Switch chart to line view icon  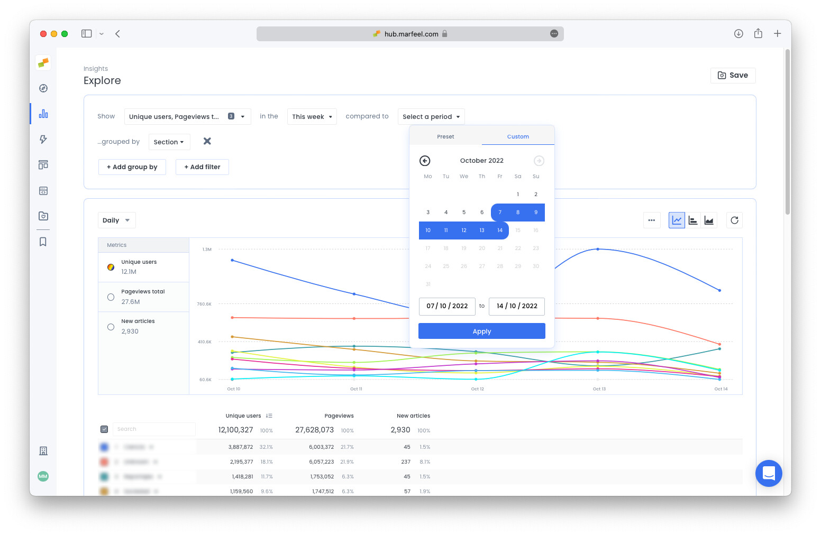pos(677,220)
